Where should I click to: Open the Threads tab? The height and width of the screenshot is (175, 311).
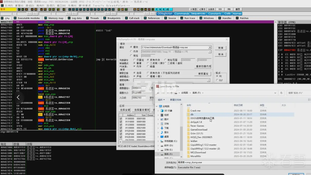[93, 18]
